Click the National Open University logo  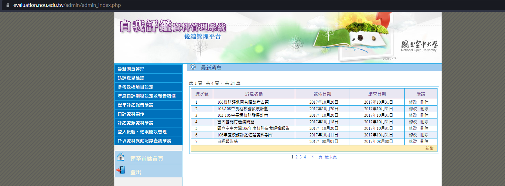tap(419, 46)
